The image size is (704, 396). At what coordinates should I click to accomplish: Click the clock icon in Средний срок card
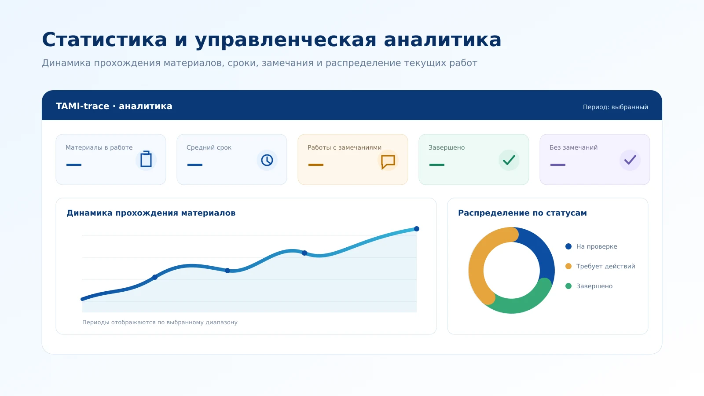point(267,160)
